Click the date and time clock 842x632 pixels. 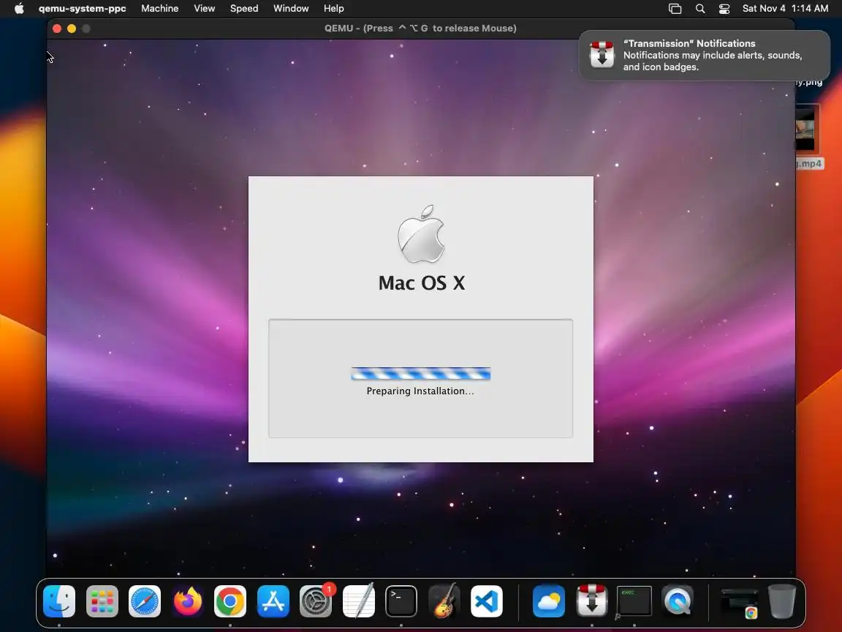point(785,9)
